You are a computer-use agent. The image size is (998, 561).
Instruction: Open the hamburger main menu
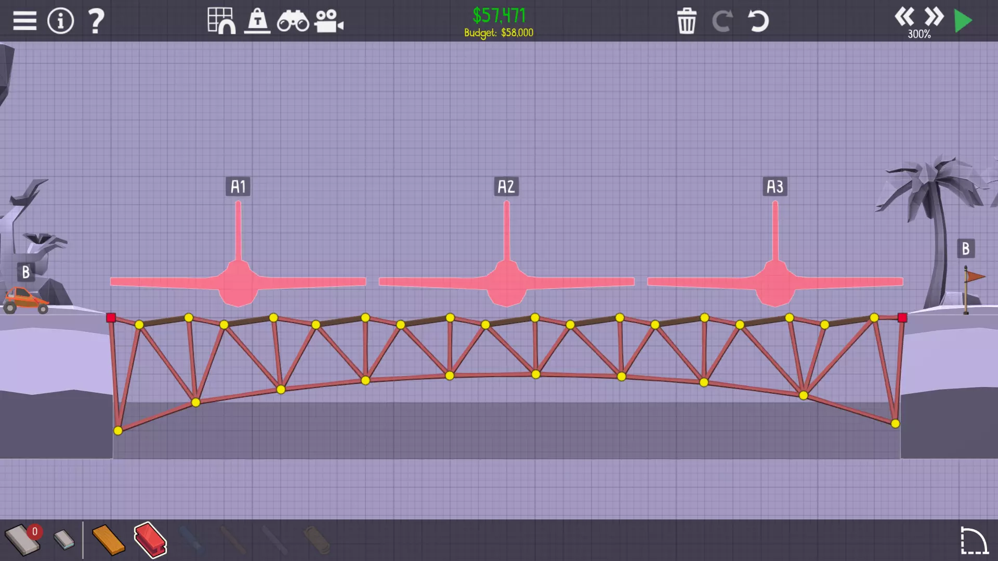[x=24, y=21]
